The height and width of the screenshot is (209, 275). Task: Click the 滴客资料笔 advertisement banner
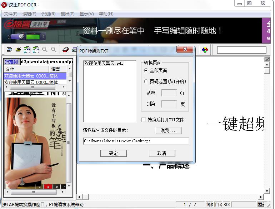tap(136, 30)
